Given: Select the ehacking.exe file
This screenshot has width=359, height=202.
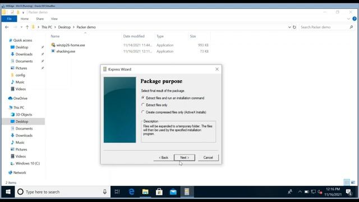Looking at the screenshot, I should pyautogui.click(x=66, y=51).
